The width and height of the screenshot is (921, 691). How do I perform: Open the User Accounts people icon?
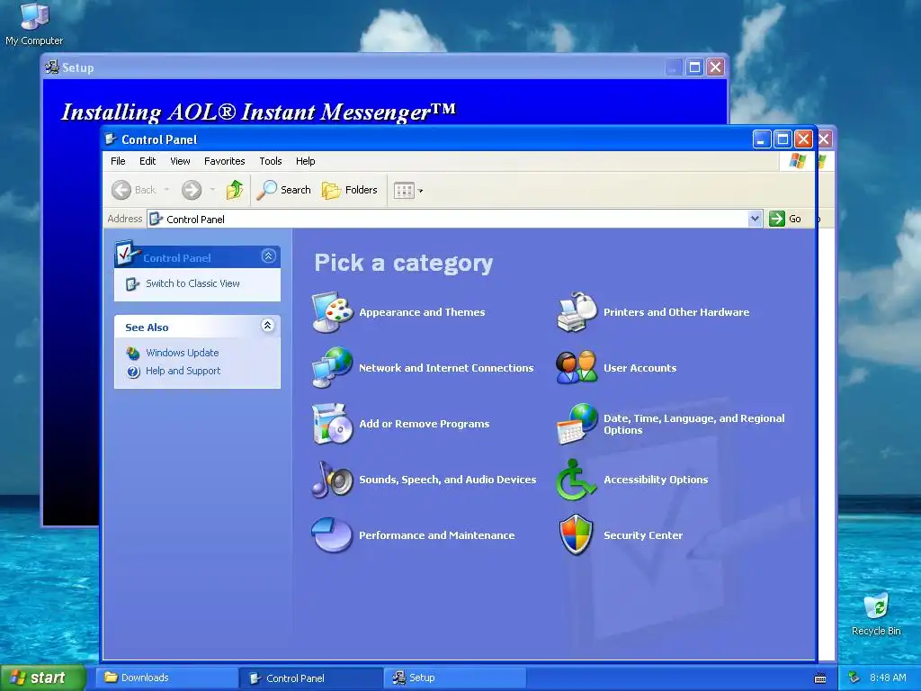(x=577, y=367)
